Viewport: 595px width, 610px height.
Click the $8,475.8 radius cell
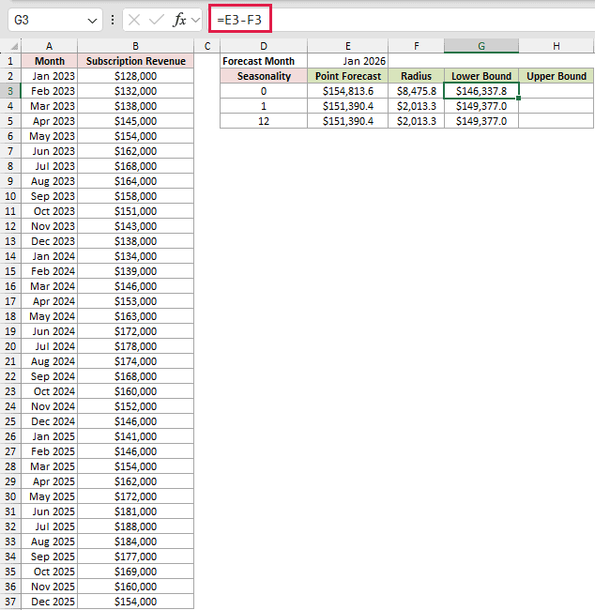pyautogui.click(x=417, y=91)
